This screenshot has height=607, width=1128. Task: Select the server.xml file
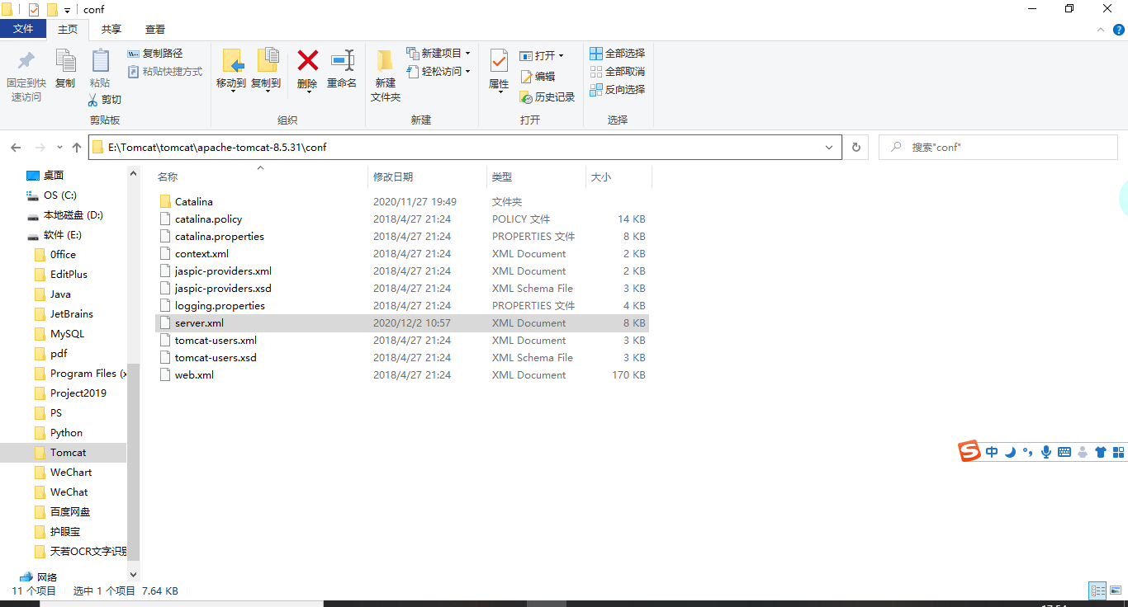pyautogui.click(x=402, y=323)
